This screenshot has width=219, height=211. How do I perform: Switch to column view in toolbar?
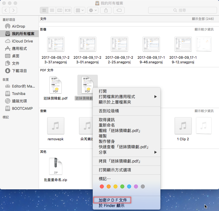pos(59,10)
